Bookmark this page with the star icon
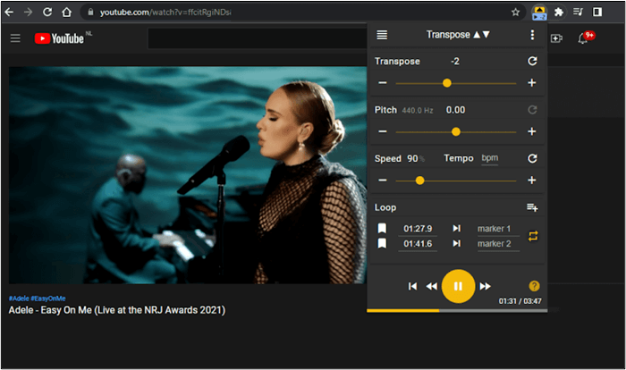626x370 pixels. pyautogui.click(x=515, y=13)
